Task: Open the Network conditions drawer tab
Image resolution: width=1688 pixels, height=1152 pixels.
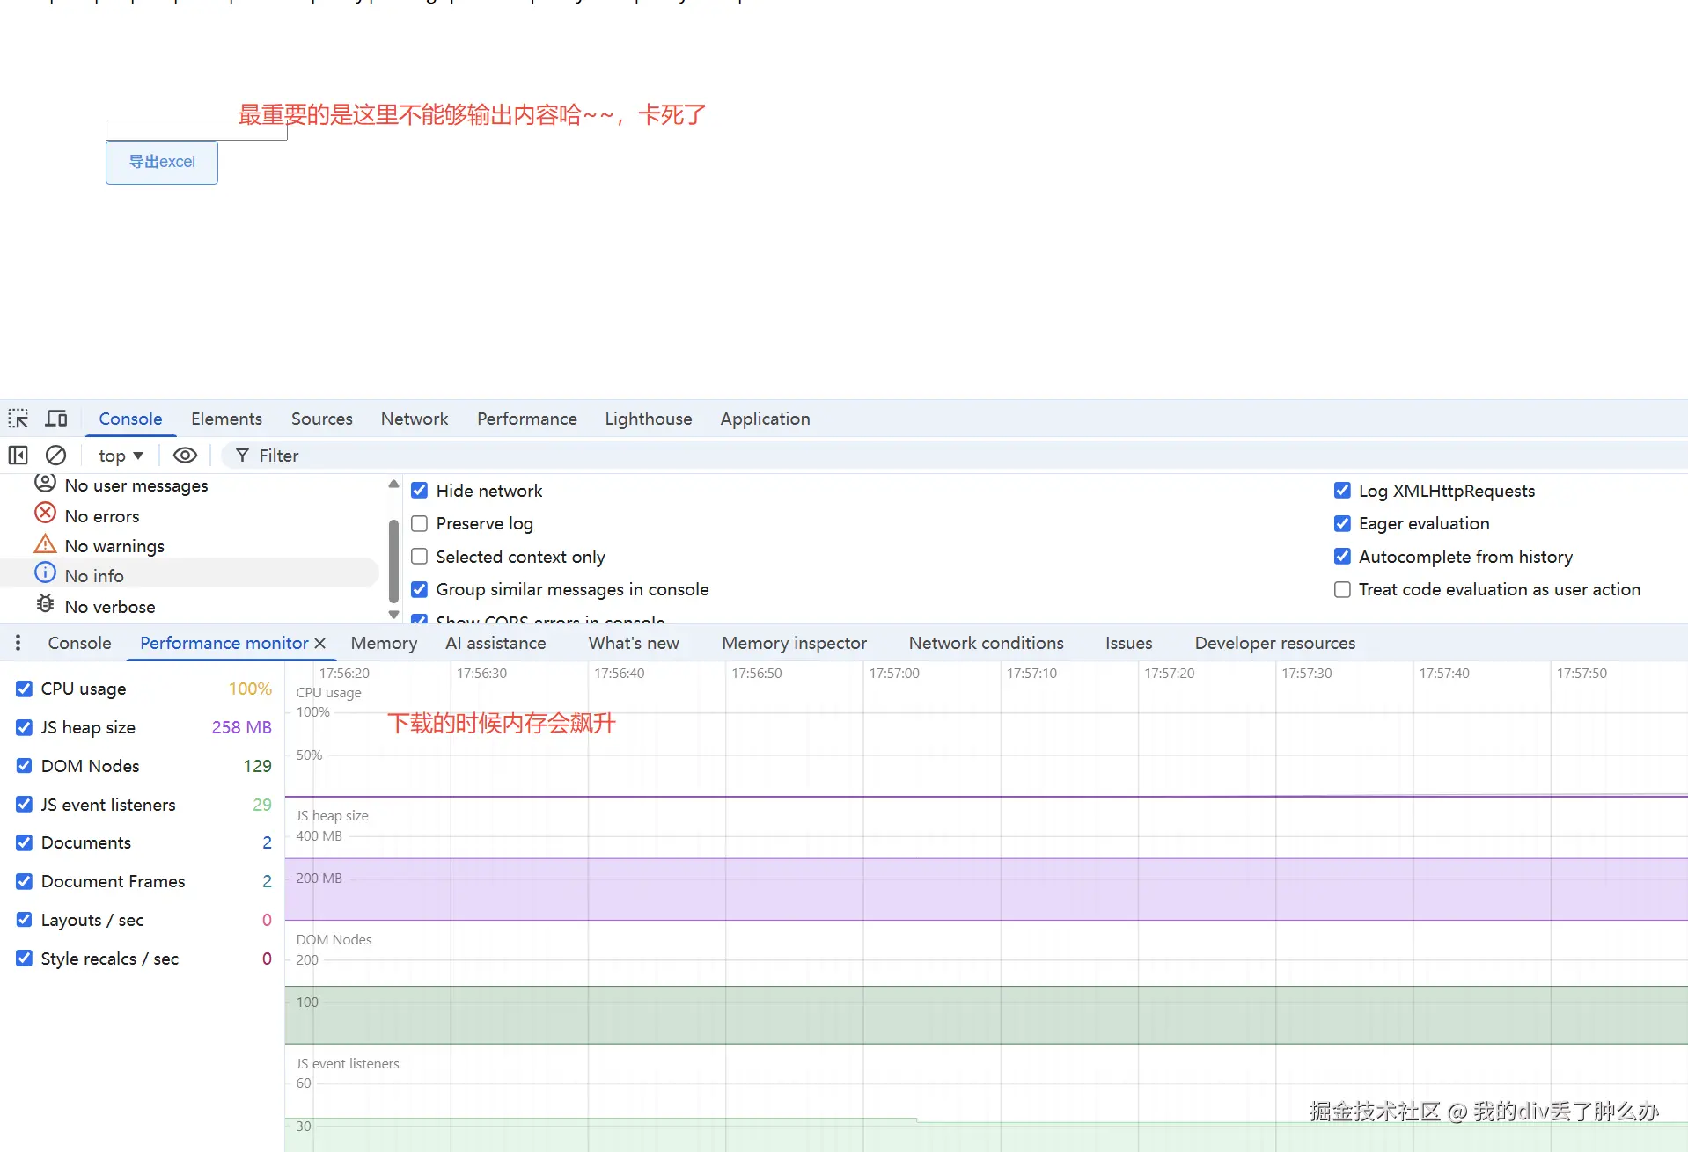Action: pos(986,643)
